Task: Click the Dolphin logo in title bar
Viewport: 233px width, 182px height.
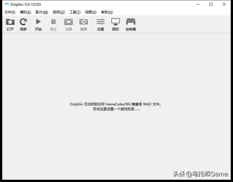Action: (7, 4)
